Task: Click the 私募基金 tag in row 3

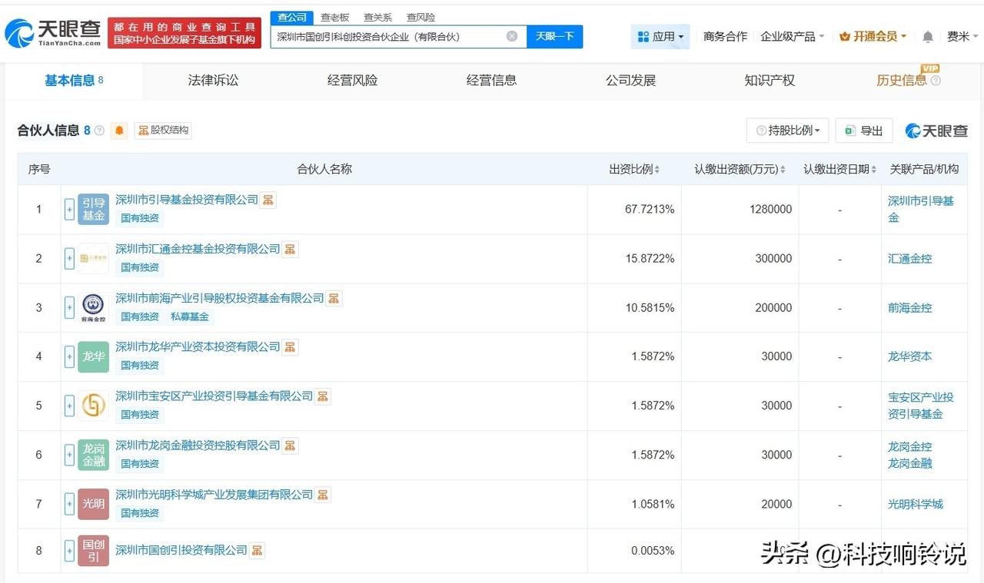Action: [189, 316]
